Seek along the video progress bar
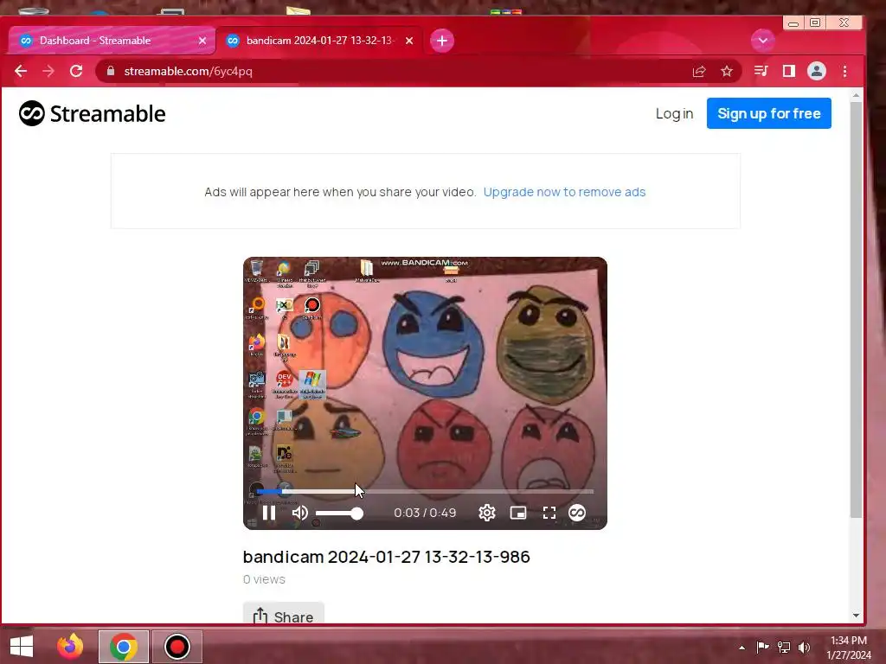 (425, 491)
